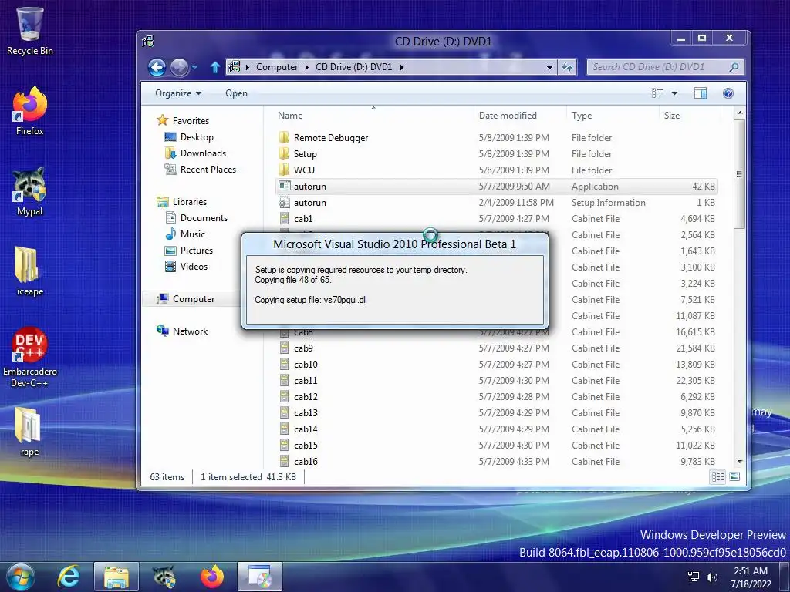Change view using the view icon

tap(657, 93)
